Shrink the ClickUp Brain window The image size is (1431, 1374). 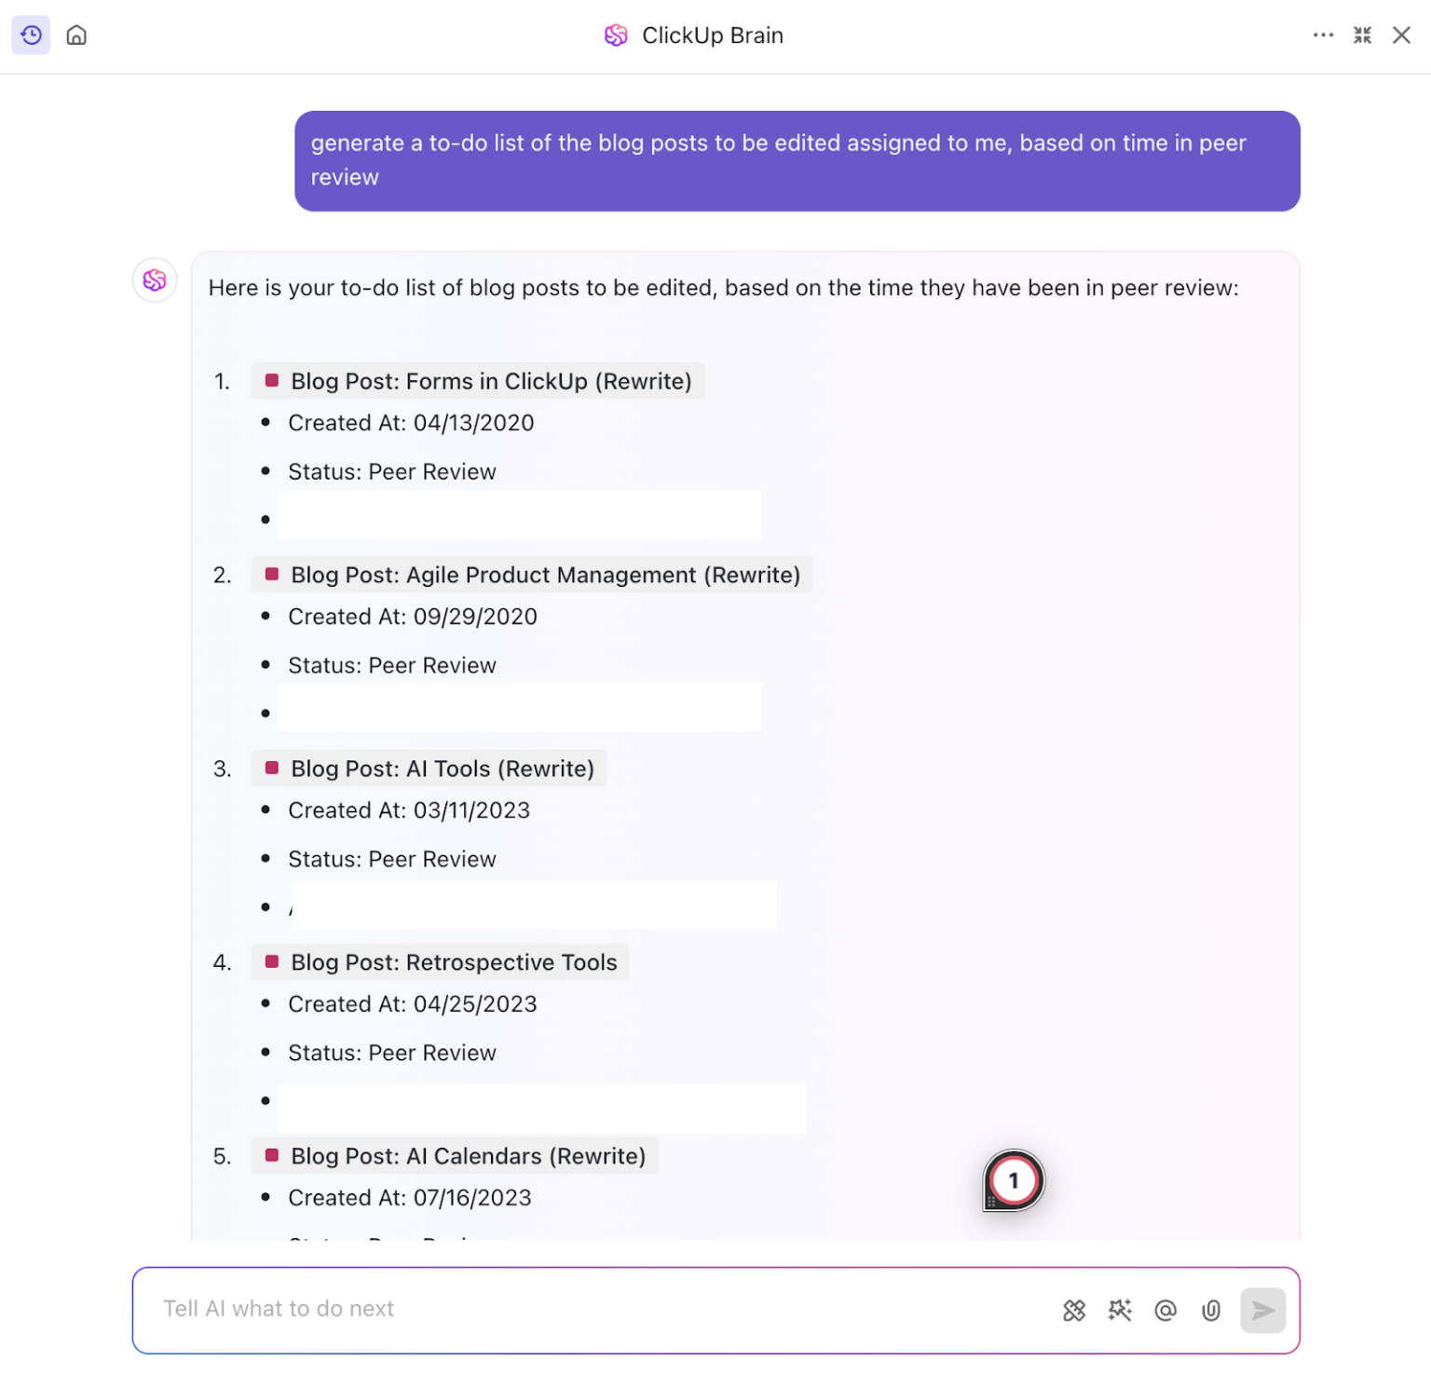pos(1362,34)
